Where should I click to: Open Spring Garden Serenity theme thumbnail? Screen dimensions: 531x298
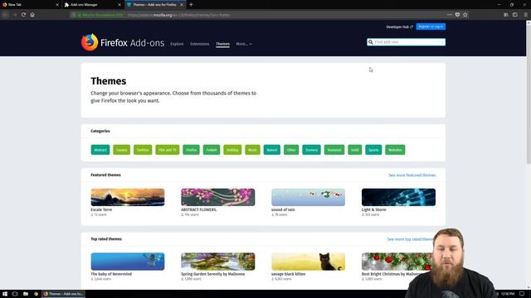pyautogui.click(x=217, y=262)
